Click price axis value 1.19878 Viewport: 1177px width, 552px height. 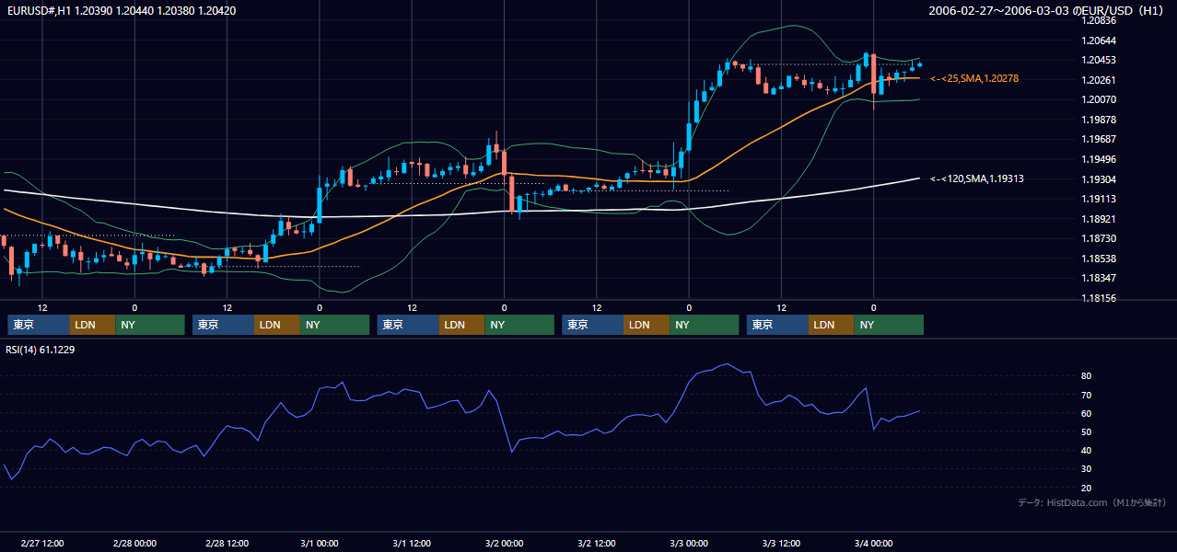[x=1098, y=120]
